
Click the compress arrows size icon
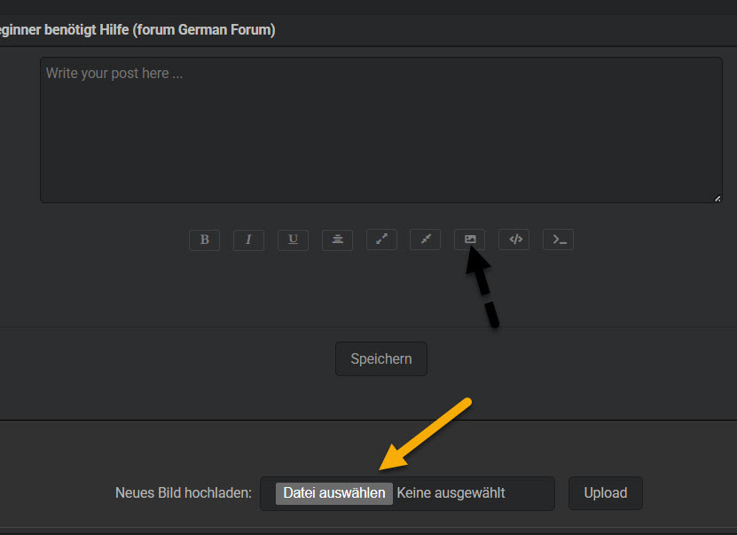click(x=425, y=240)
